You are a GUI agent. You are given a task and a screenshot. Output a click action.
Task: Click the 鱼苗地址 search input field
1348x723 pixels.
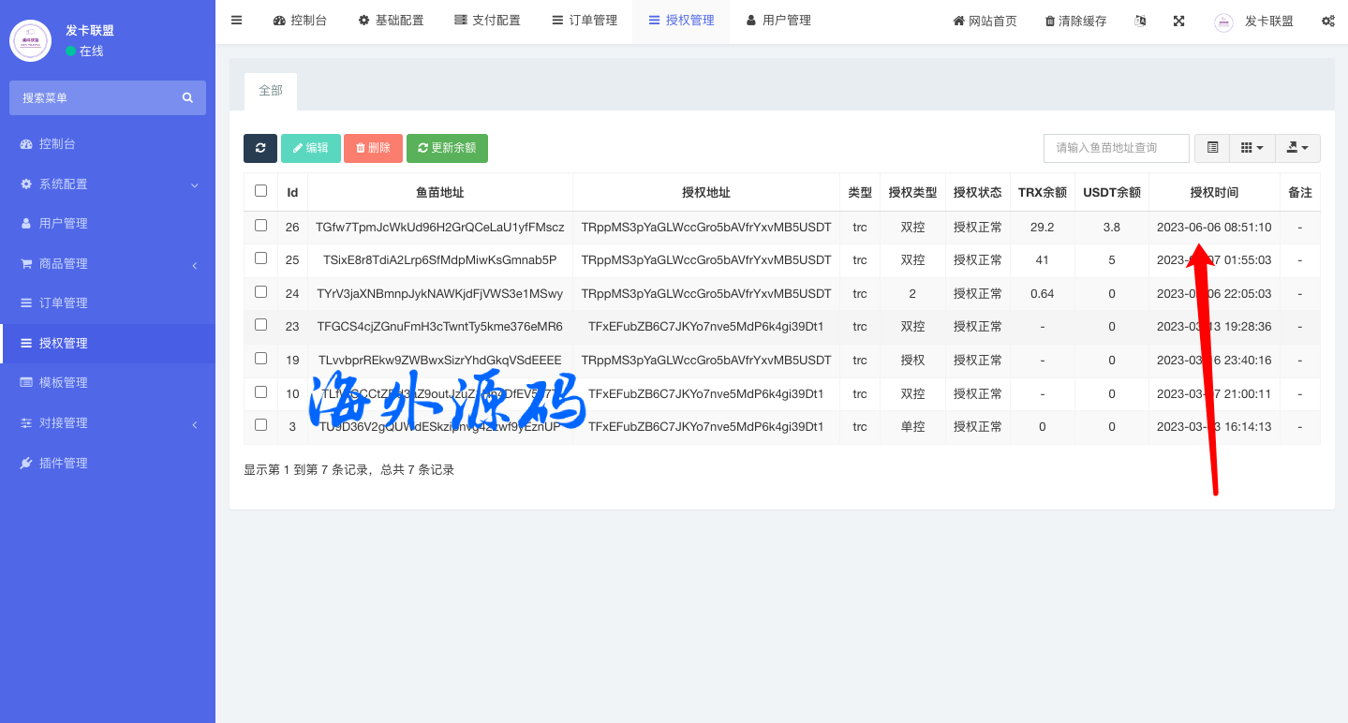[1116, 148]
